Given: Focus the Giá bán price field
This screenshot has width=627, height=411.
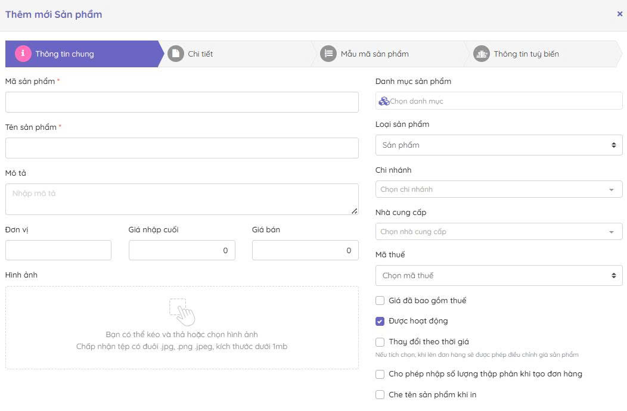Looking at the screenshot, I should point(305,251).
